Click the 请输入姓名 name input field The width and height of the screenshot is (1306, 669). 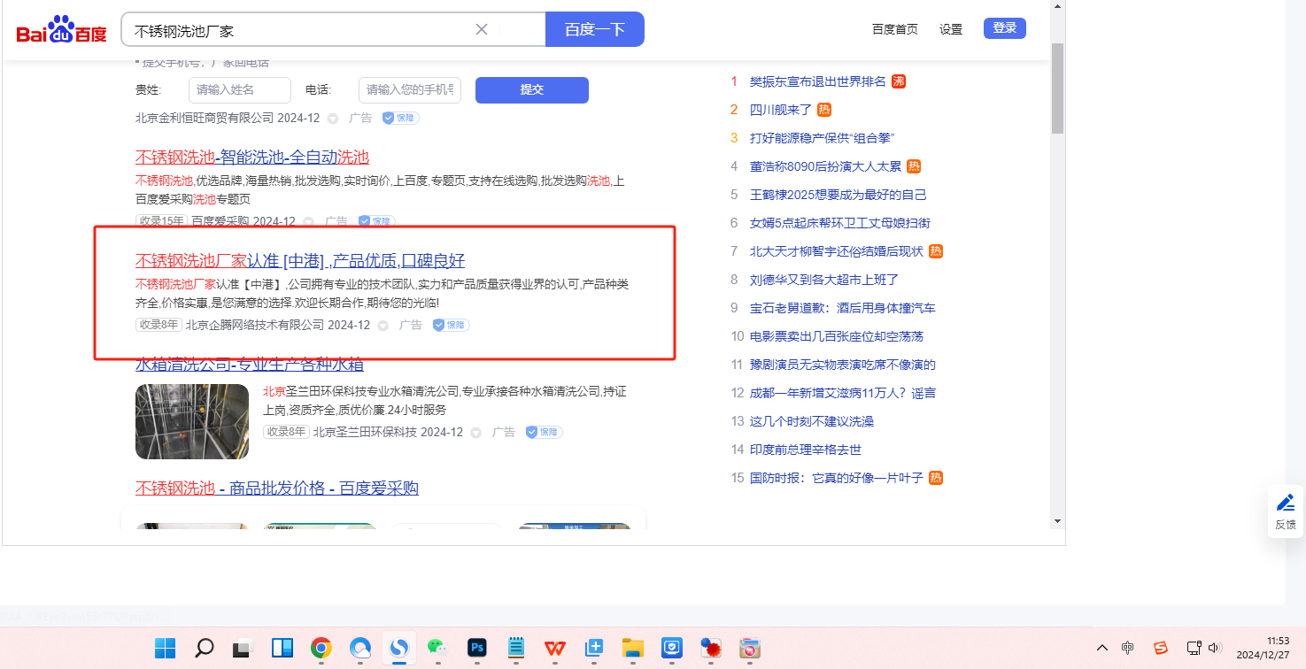239,89
